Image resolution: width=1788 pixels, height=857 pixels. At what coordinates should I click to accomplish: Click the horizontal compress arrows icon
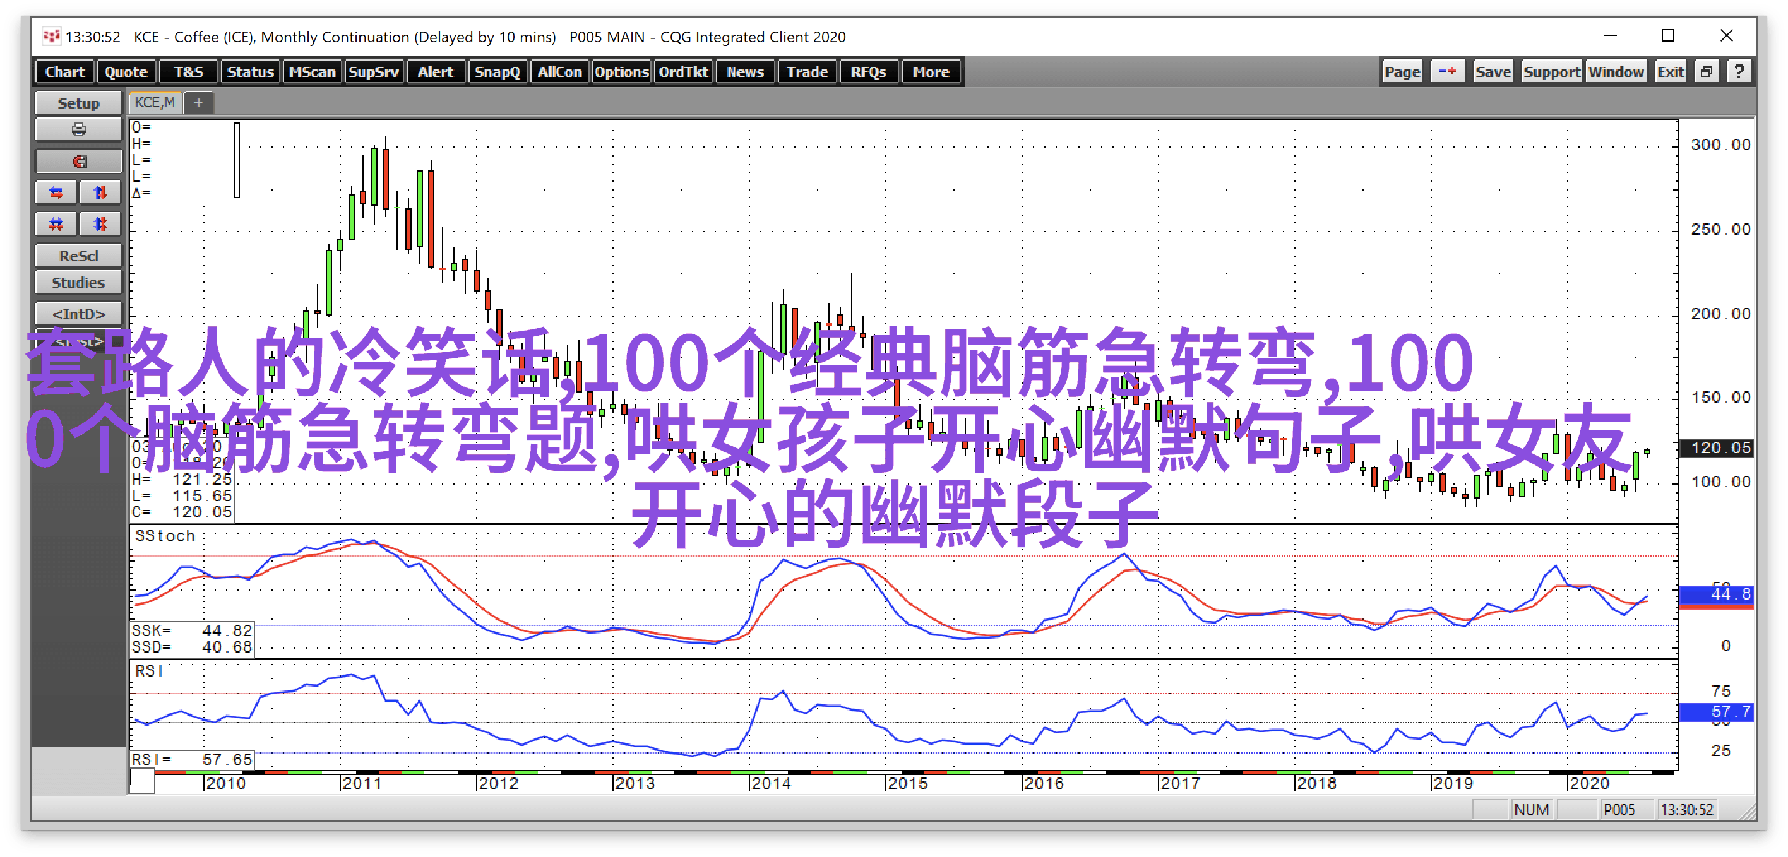click(x=56, y=224)
